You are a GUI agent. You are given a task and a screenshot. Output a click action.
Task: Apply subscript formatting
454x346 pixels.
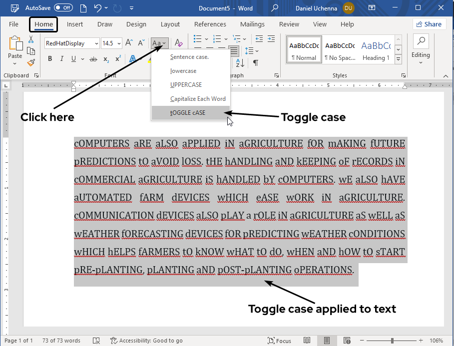pyautogui.click(x=106, y=58)
